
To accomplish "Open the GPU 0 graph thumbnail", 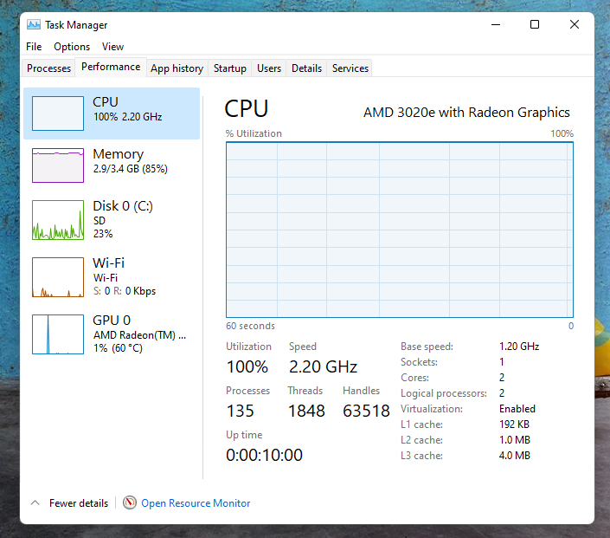I will click(58, 334).
